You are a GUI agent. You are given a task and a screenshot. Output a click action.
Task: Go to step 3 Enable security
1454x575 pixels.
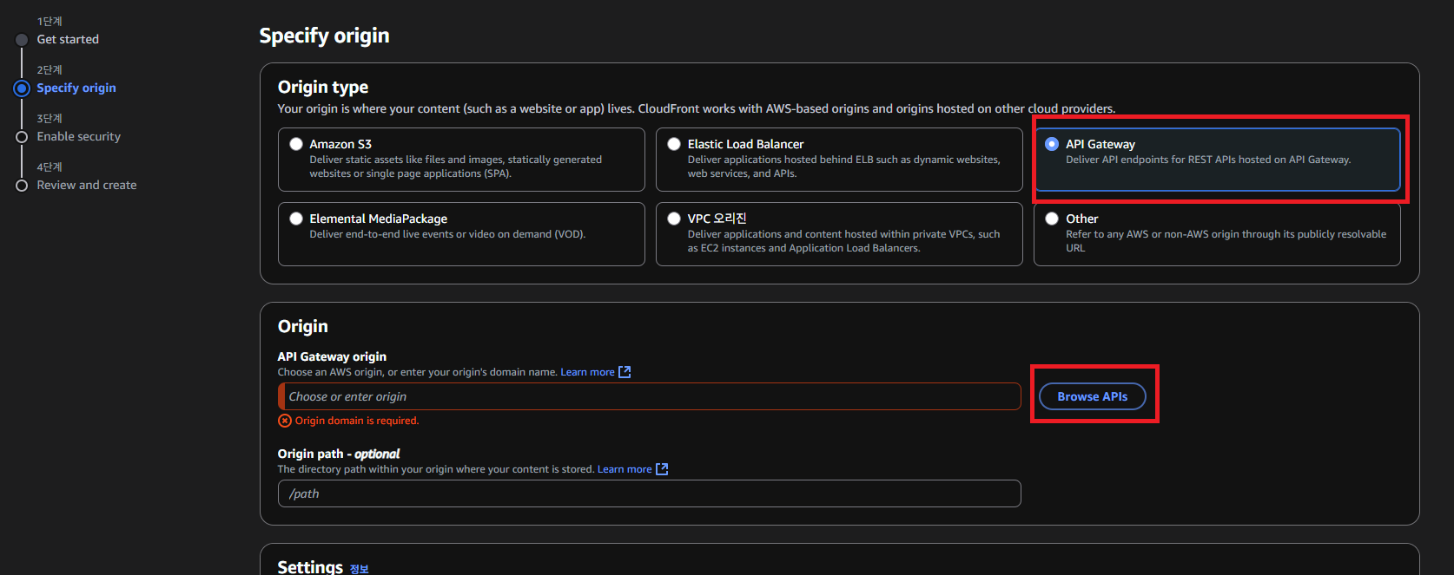click(x=79, y=136)
